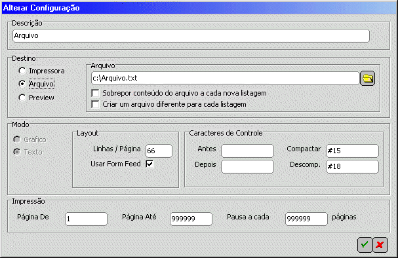Open the folder browse icon for Arquivo
Screen dimensions: 398x258
tap(367, 79)
